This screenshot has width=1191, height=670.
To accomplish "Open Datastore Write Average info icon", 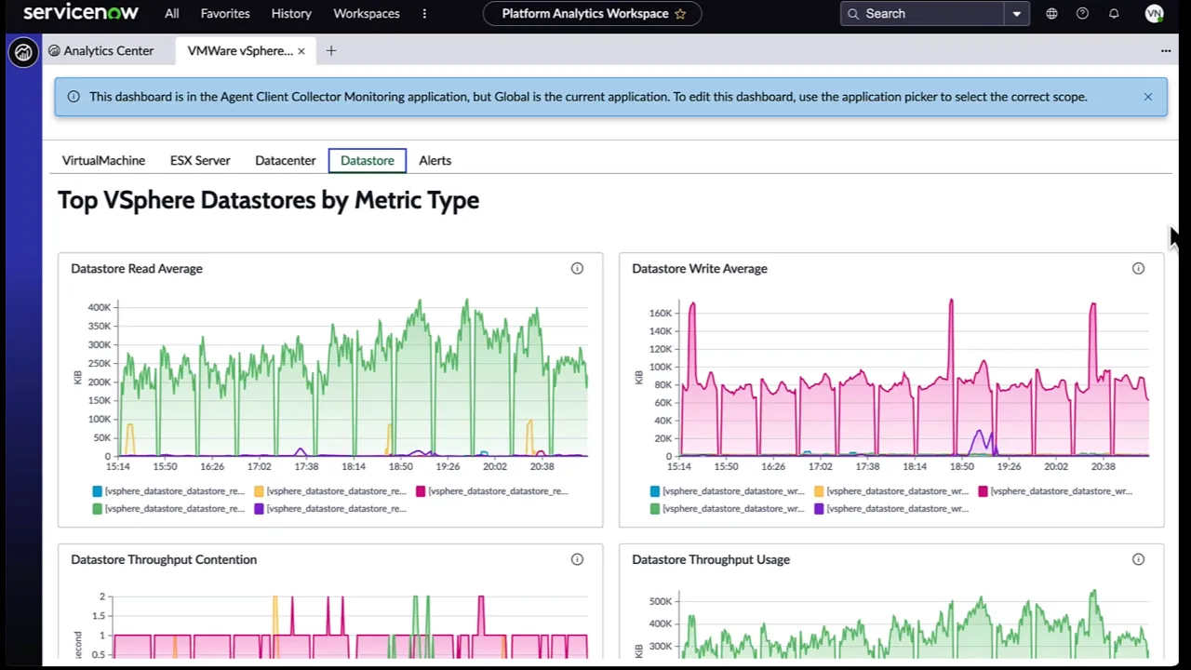I will pyautogui.click(x=1138, y=268).
